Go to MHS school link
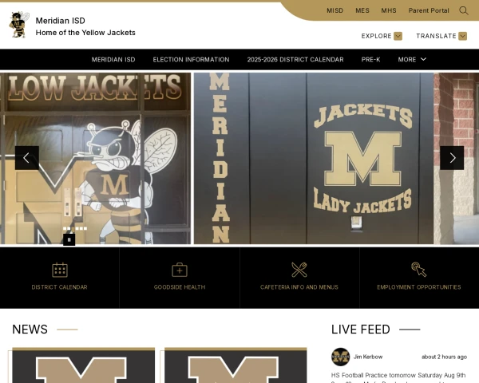479x383 pixels. click(389, 10)
